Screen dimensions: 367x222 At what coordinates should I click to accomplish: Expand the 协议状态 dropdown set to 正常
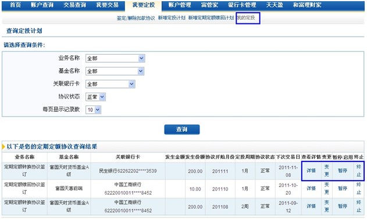pos(96,97)
